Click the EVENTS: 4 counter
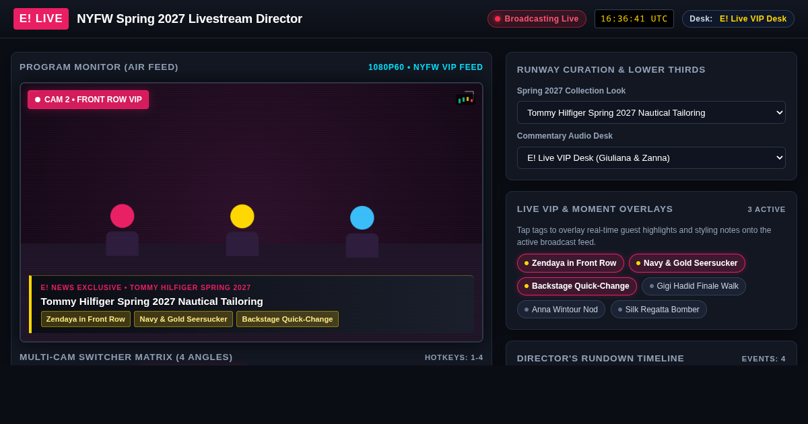The height and width of the screenshot is (424, 808). click(764, 359)
